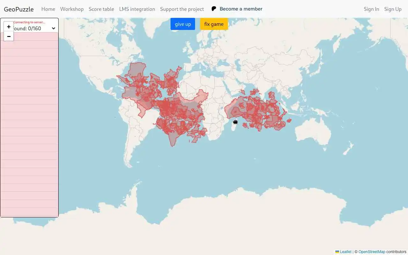Viewport: 408px width, 255px height.
Task: Zoom out with the minus button
Action: tap(9, 36)
